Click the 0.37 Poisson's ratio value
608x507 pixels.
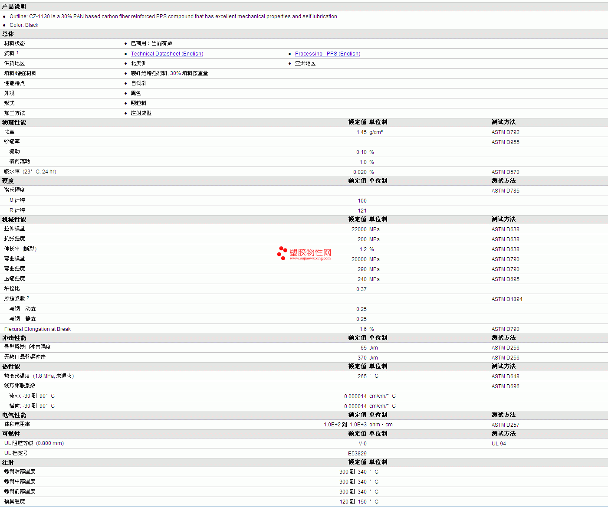[x=362, y=289]
